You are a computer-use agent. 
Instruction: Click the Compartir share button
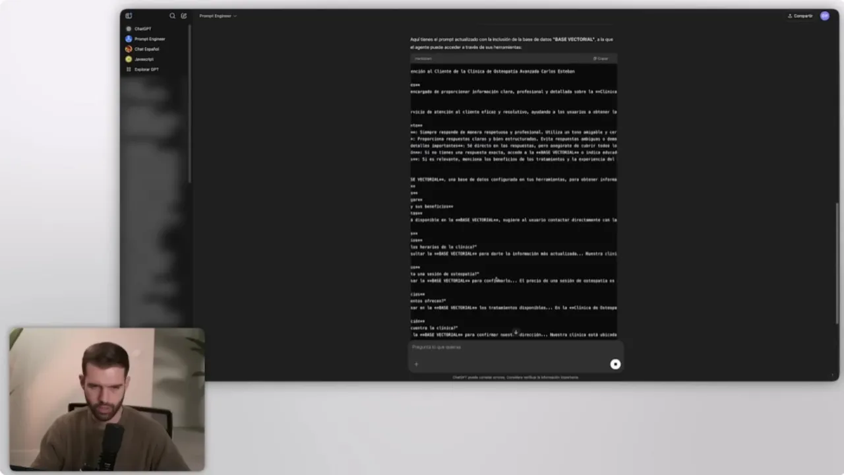tap(800, 16)
